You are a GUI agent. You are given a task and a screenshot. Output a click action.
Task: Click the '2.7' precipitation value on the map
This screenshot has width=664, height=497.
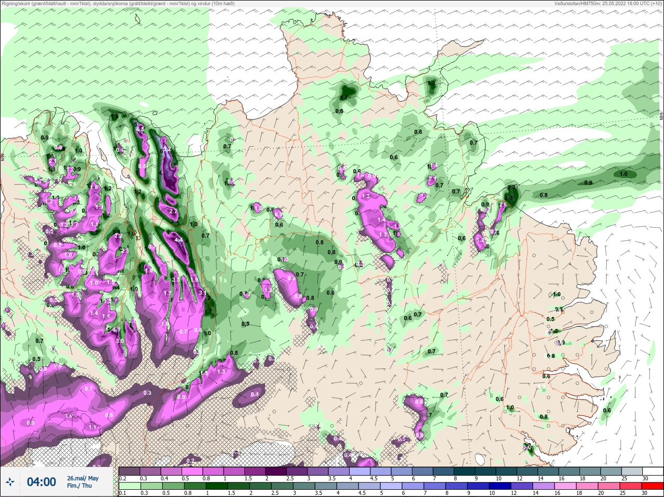[173, 212]
